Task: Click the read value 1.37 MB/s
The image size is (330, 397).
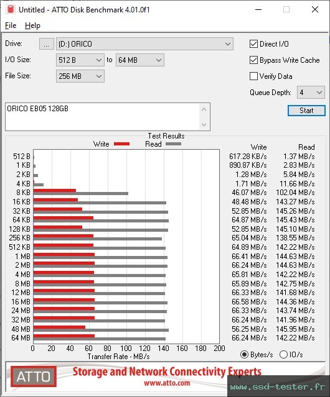Action: click(x=299, y=157)
